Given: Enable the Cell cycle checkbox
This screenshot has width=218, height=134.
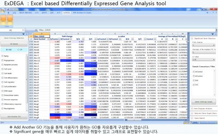Looking at the screenshot, I should [2, 69].
